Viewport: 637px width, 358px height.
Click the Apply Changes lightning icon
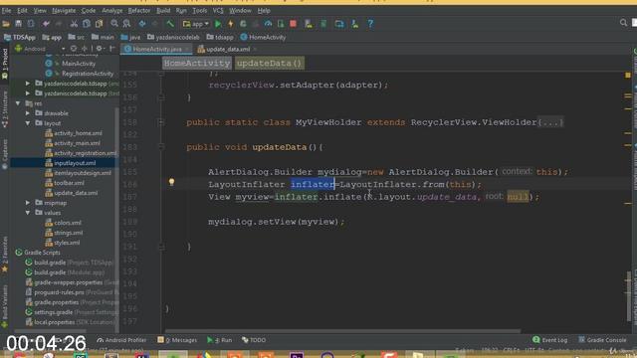[230, 24]
